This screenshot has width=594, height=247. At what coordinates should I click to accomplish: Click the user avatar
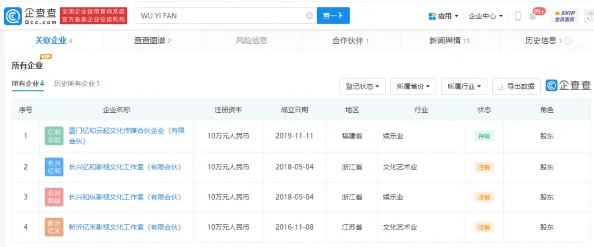tap(589, 16)
